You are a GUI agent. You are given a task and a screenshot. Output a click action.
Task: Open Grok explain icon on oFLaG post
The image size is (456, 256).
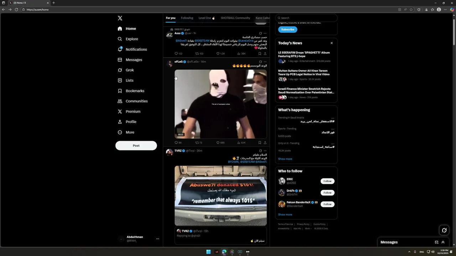pyautogui.click(x=260, y=62)
